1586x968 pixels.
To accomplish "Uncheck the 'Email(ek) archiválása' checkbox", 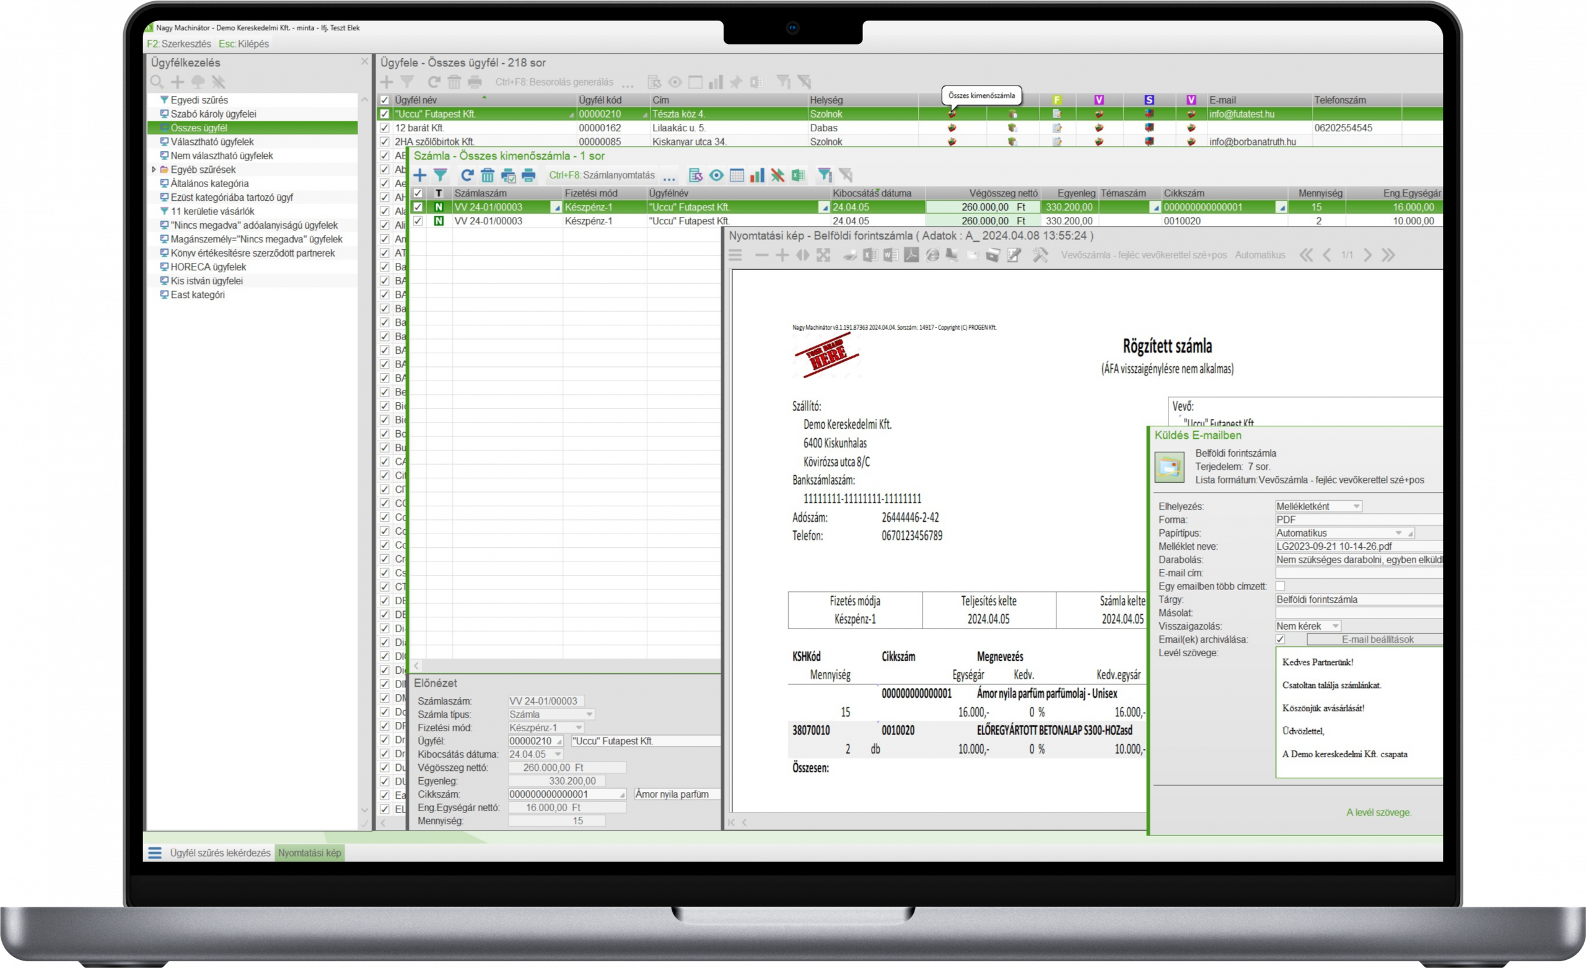I will pos(1280,640).
